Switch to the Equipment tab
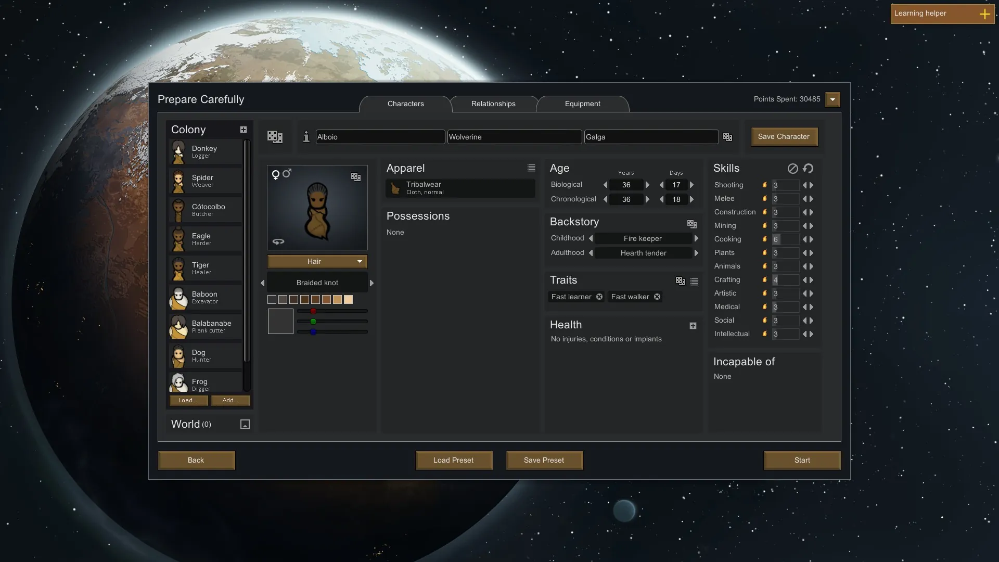999x562 pixels. click(x=582, y=104)
